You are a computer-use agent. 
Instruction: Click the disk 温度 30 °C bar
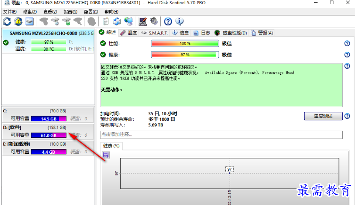(x=49, y=49)
